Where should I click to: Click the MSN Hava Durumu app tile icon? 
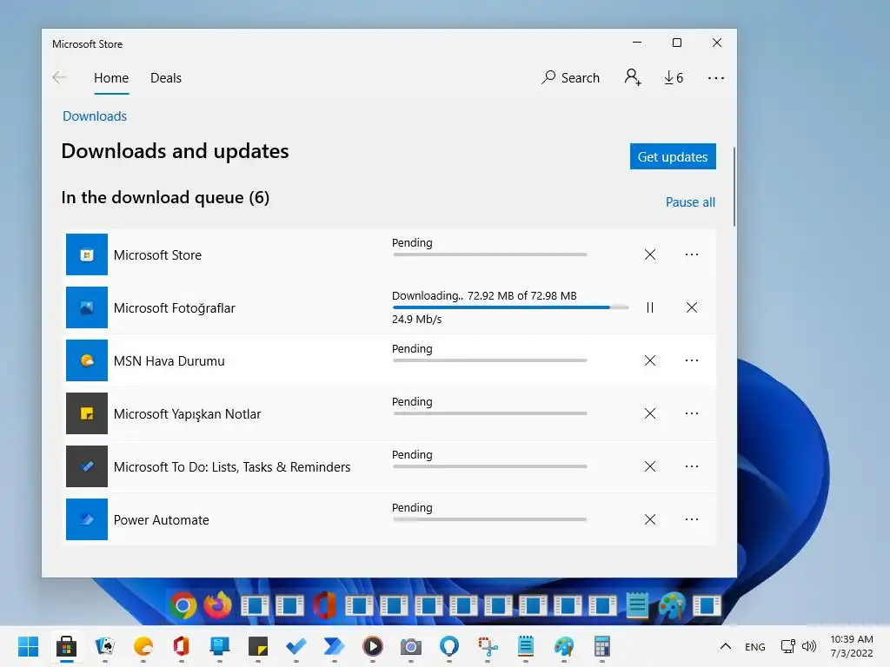pyautogui.click(x=87, y=360)
